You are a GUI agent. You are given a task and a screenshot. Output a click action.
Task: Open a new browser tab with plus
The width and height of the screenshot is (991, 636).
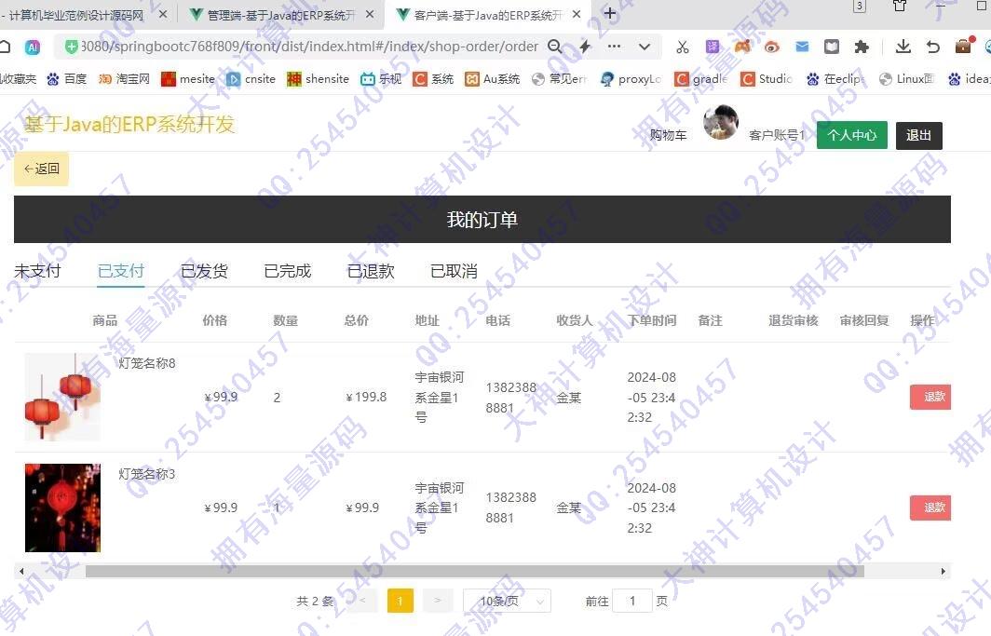coord(610,13)
